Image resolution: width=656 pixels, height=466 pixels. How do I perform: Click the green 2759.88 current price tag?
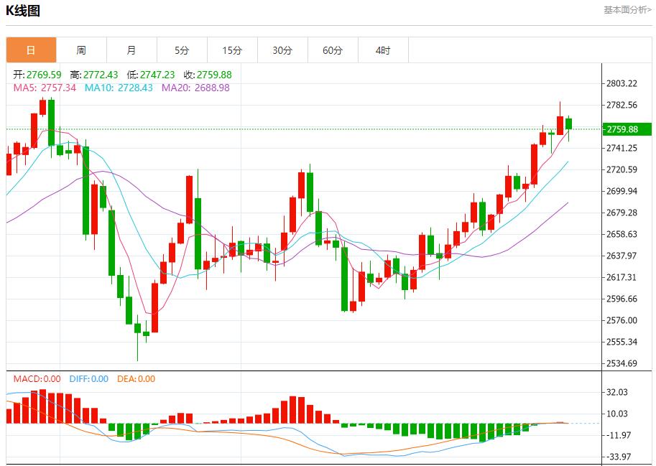[627, 129]
